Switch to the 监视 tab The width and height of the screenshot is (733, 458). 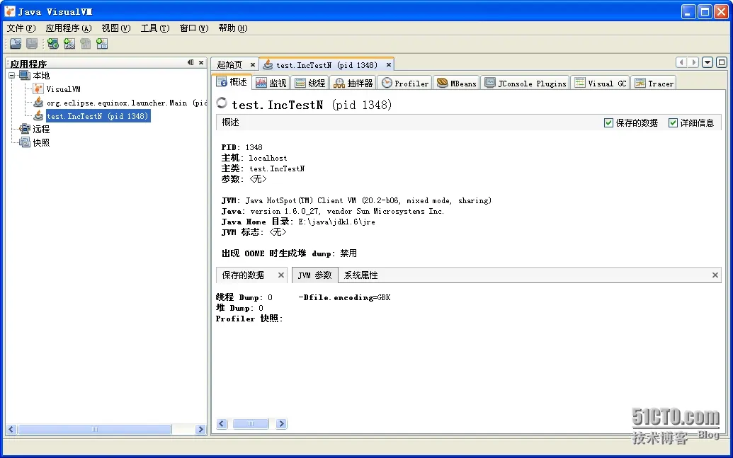click(271, 84)
